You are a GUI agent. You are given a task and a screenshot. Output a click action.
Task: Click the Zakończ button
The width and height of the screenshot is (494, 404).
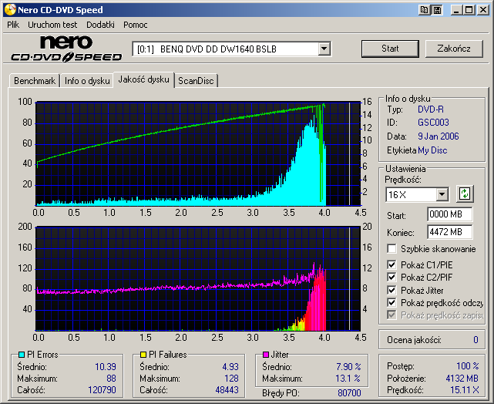point(454,49)
